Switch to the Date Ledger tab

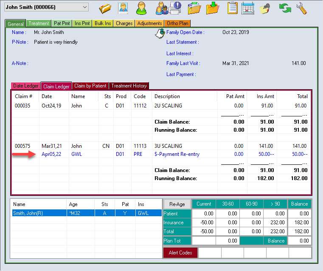click(26, 86)
